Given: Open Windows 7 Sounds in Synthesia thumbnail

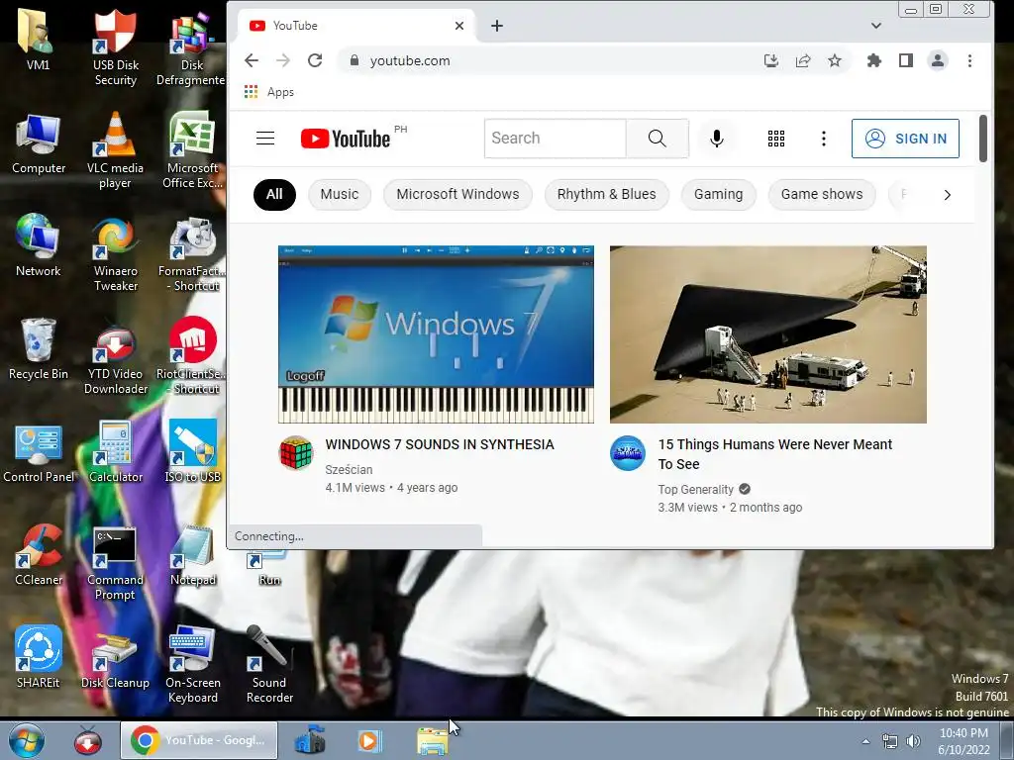Looking at the screenshot, I should pos(436,334).
